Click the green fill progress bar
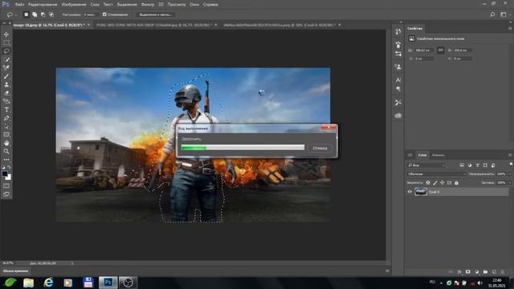This screenshot has width=514, height=289. click(243, 148)
